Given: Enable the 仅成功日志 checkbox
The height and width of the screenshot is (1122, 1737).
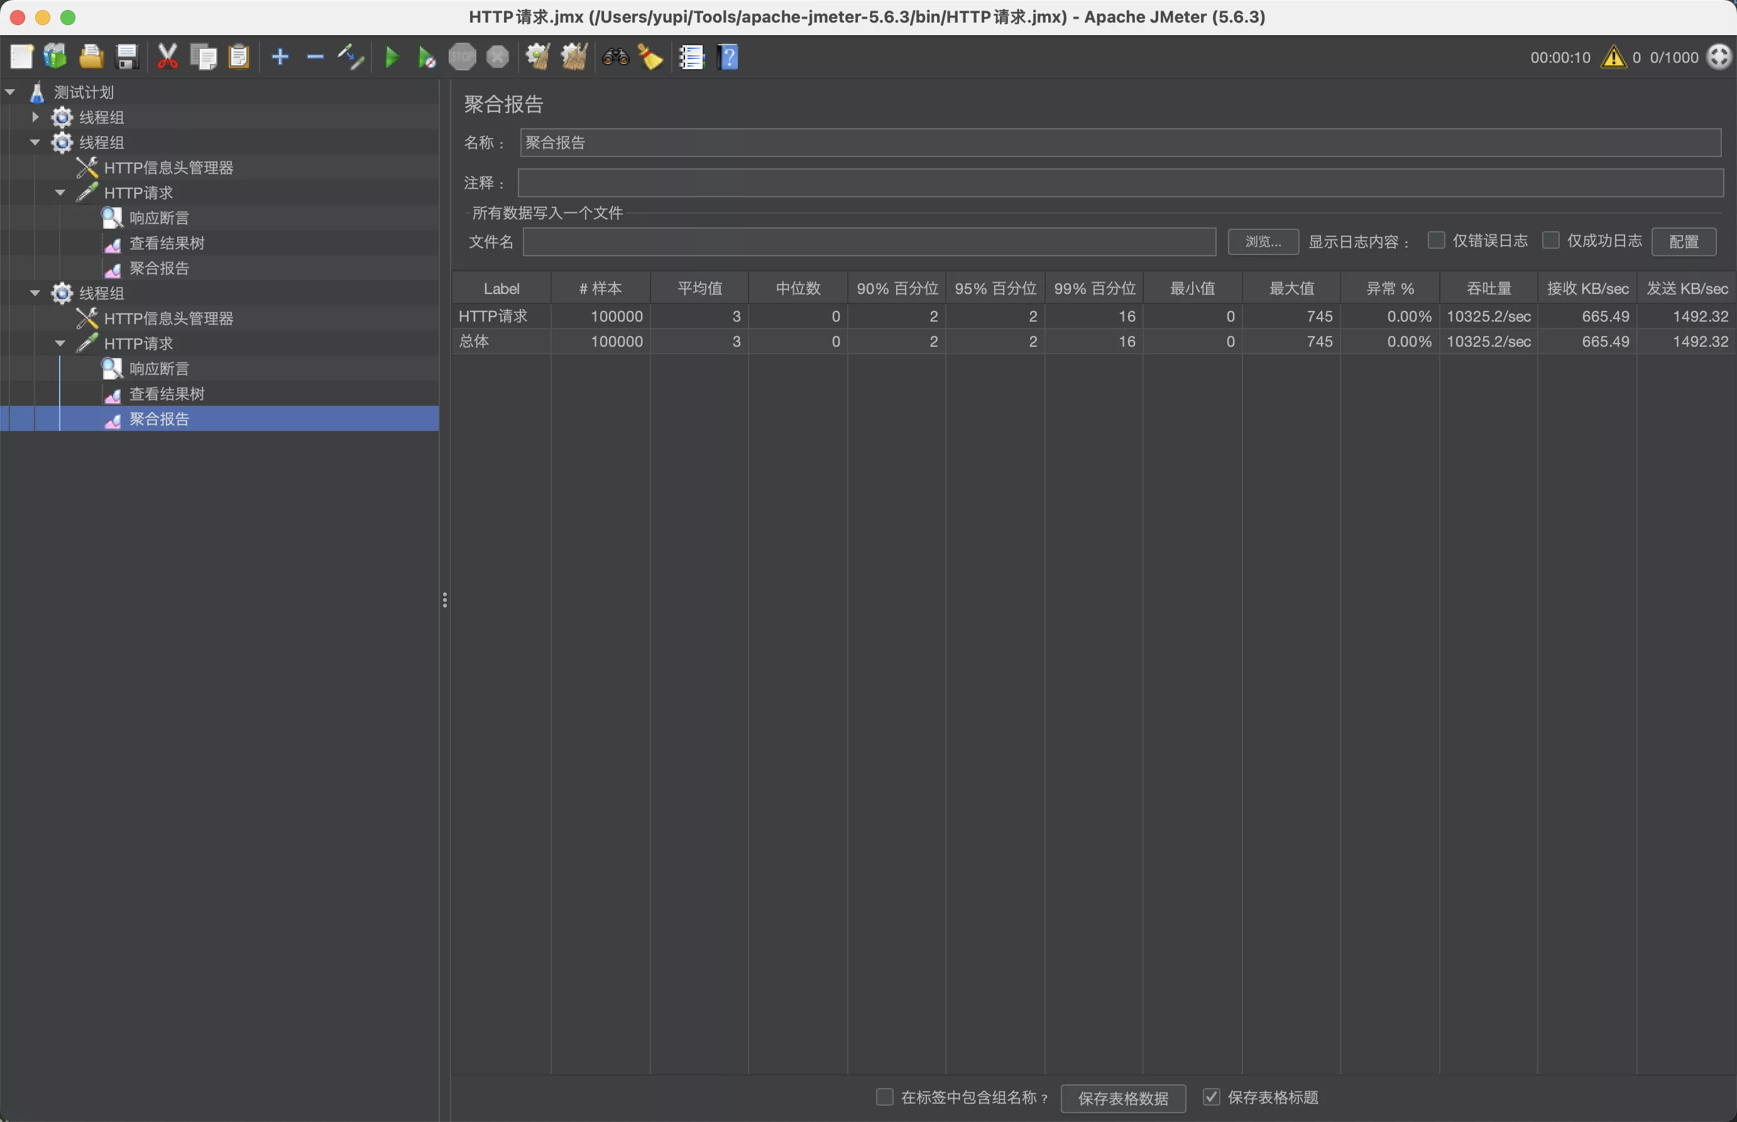Looking at the screenshot, I should coord(1550,241).
